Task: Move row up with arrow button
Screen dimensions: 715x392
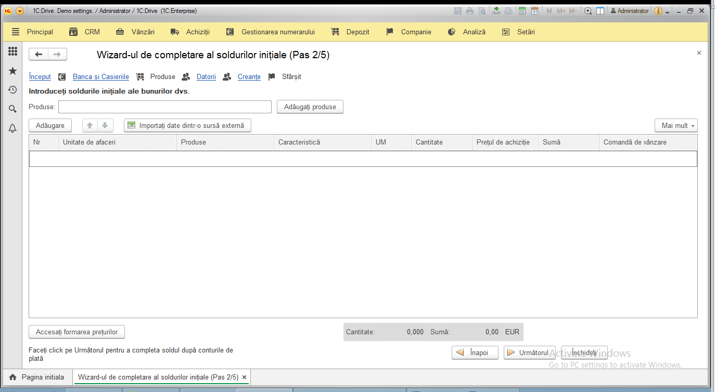Action: coord(90,125)
